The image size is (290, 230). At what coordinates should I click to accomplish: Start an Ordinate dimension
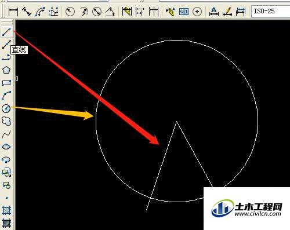[53, 12]
